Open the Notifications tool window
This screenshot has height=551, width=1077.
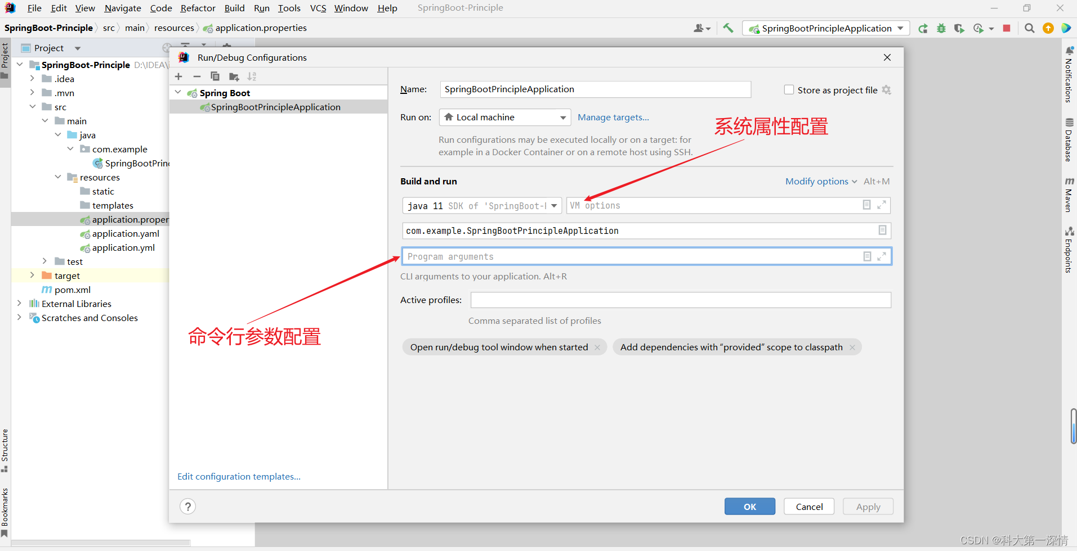pos(1069,73)
